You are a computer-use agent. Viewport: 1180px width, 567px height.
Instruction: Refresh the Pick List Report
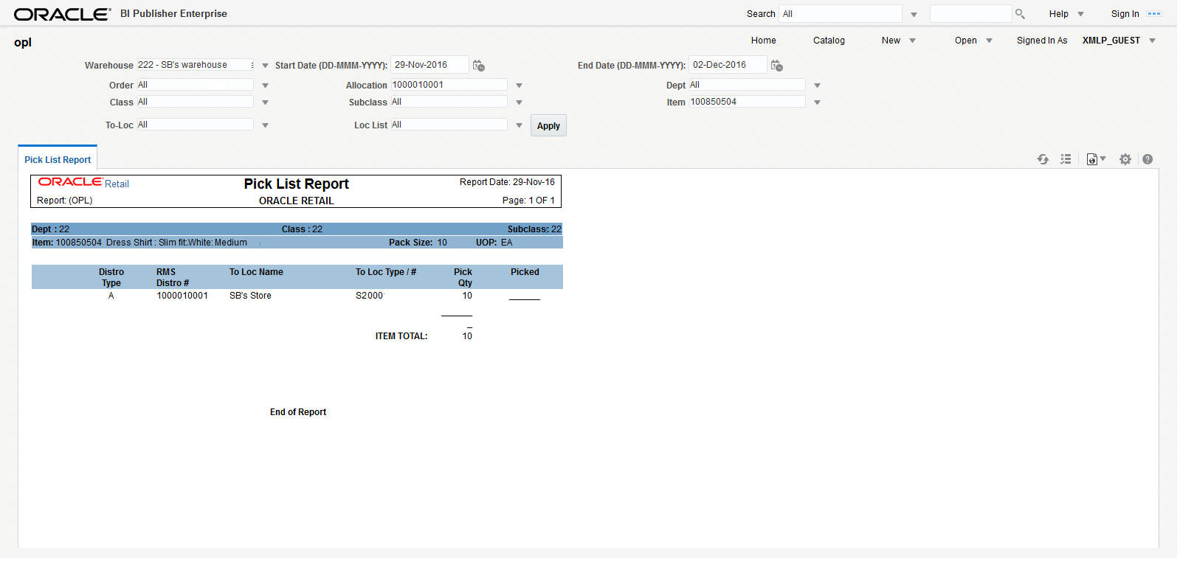tap(1043, 159)
